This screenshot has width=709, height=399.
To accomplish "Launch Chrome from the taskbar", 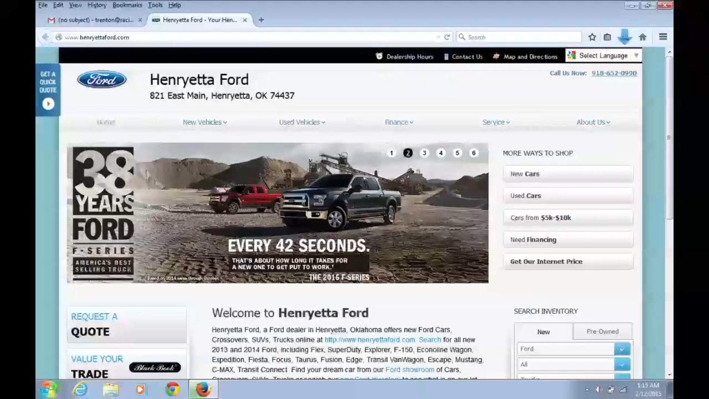I will click(x=172, y=389).
